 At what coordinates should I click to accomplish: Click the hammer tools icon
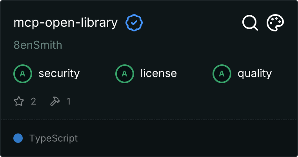(55, 101)
